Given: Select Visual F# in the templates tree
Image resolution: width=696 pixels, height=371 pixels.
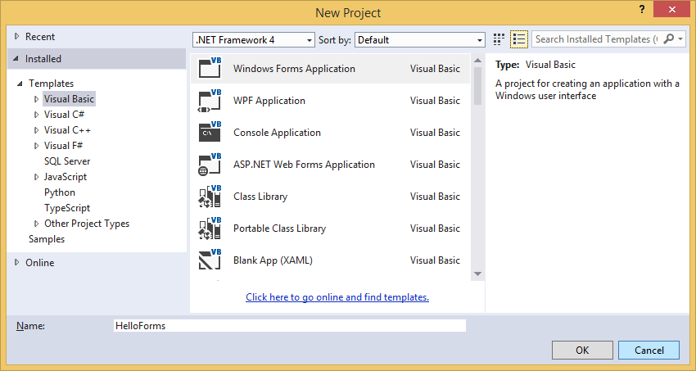Looking at the screenshot, I should [x=64, y=146].
